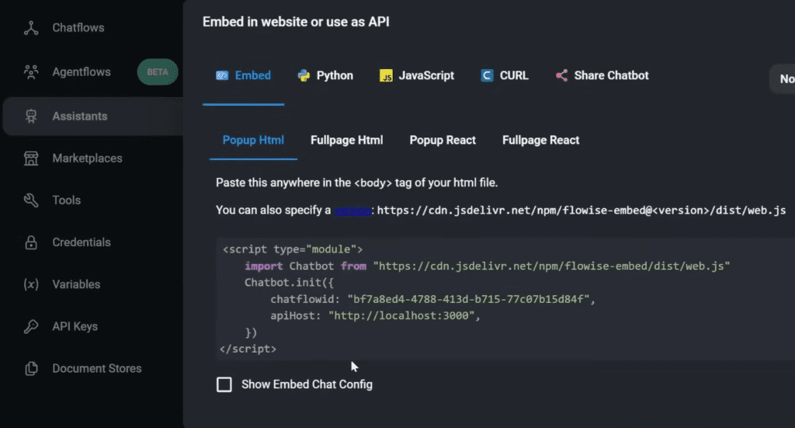Open the JavaScript code tab

[x=417, y=75]
